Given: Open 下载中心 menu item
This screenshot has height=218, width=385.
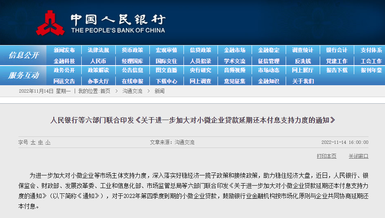Looking at the screenshot, I should point(167,81).
